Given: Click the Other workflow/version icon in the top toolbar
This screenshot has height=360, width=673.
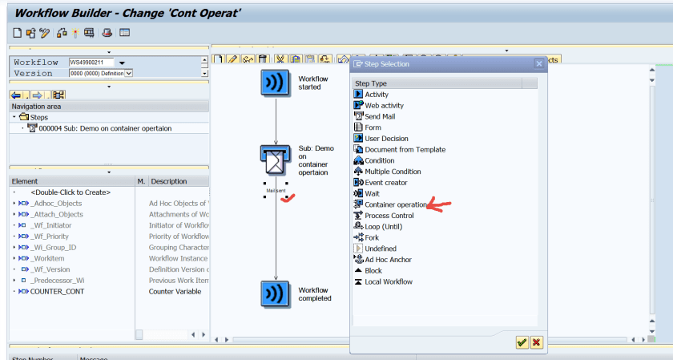Looking at the screenshot, I should (31, 33).
